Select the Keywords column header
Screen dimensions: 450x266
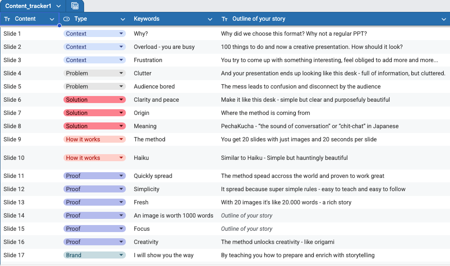coord(147,19)
